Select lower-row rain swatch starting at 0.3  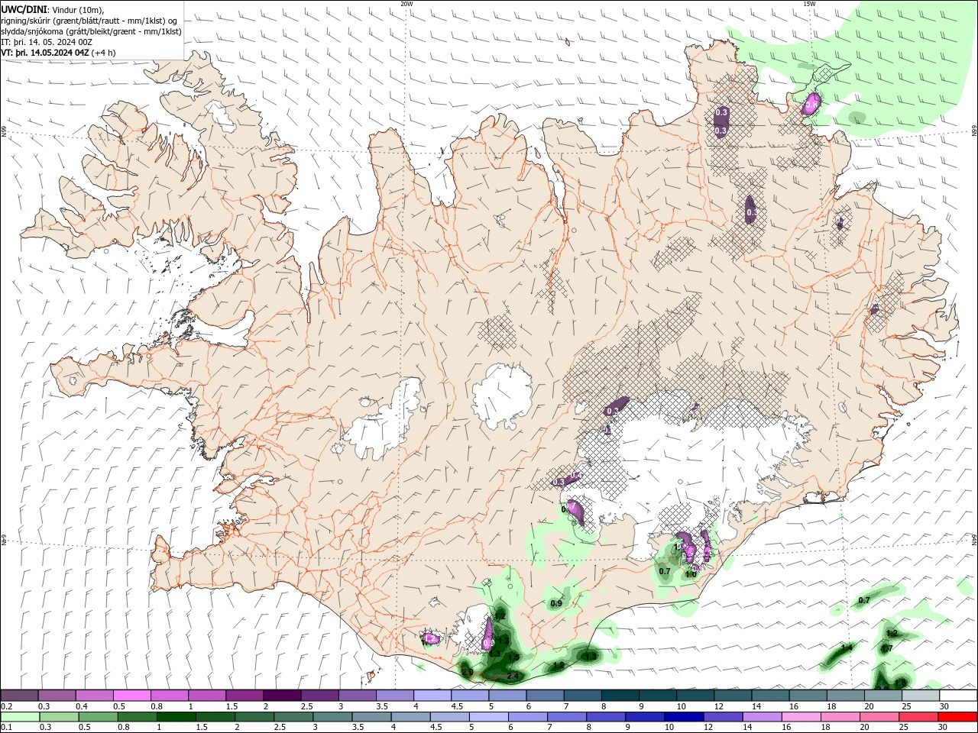59,717
